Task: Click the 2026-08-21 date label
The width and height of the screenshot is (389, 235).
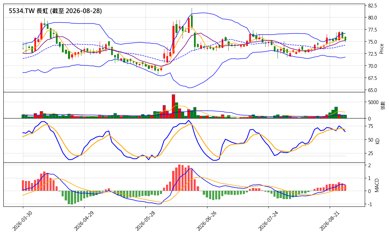Action: 329,220
